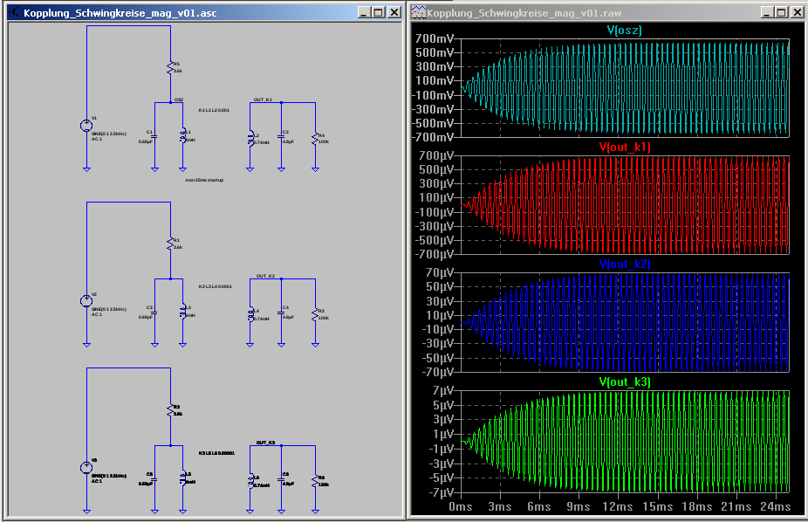Click the V(out_k1) trace label

[625, 147]
